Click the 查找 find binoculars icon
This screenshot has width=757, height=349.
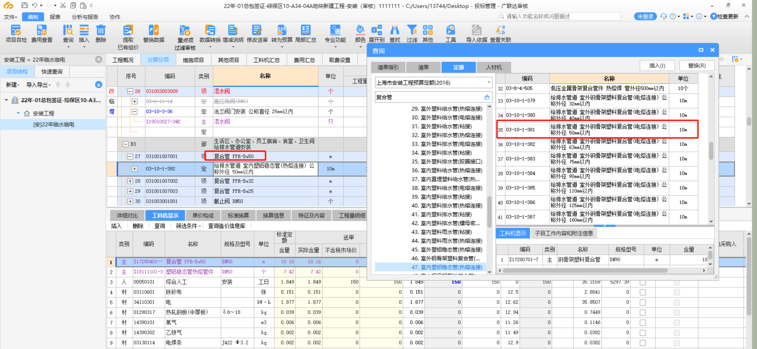(395, 34)
